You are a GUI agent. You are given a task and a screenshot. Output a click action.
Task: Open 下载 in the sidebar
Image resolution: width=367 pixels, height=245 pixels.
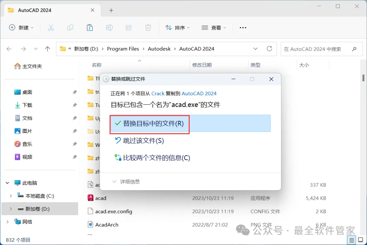(23, 105)
